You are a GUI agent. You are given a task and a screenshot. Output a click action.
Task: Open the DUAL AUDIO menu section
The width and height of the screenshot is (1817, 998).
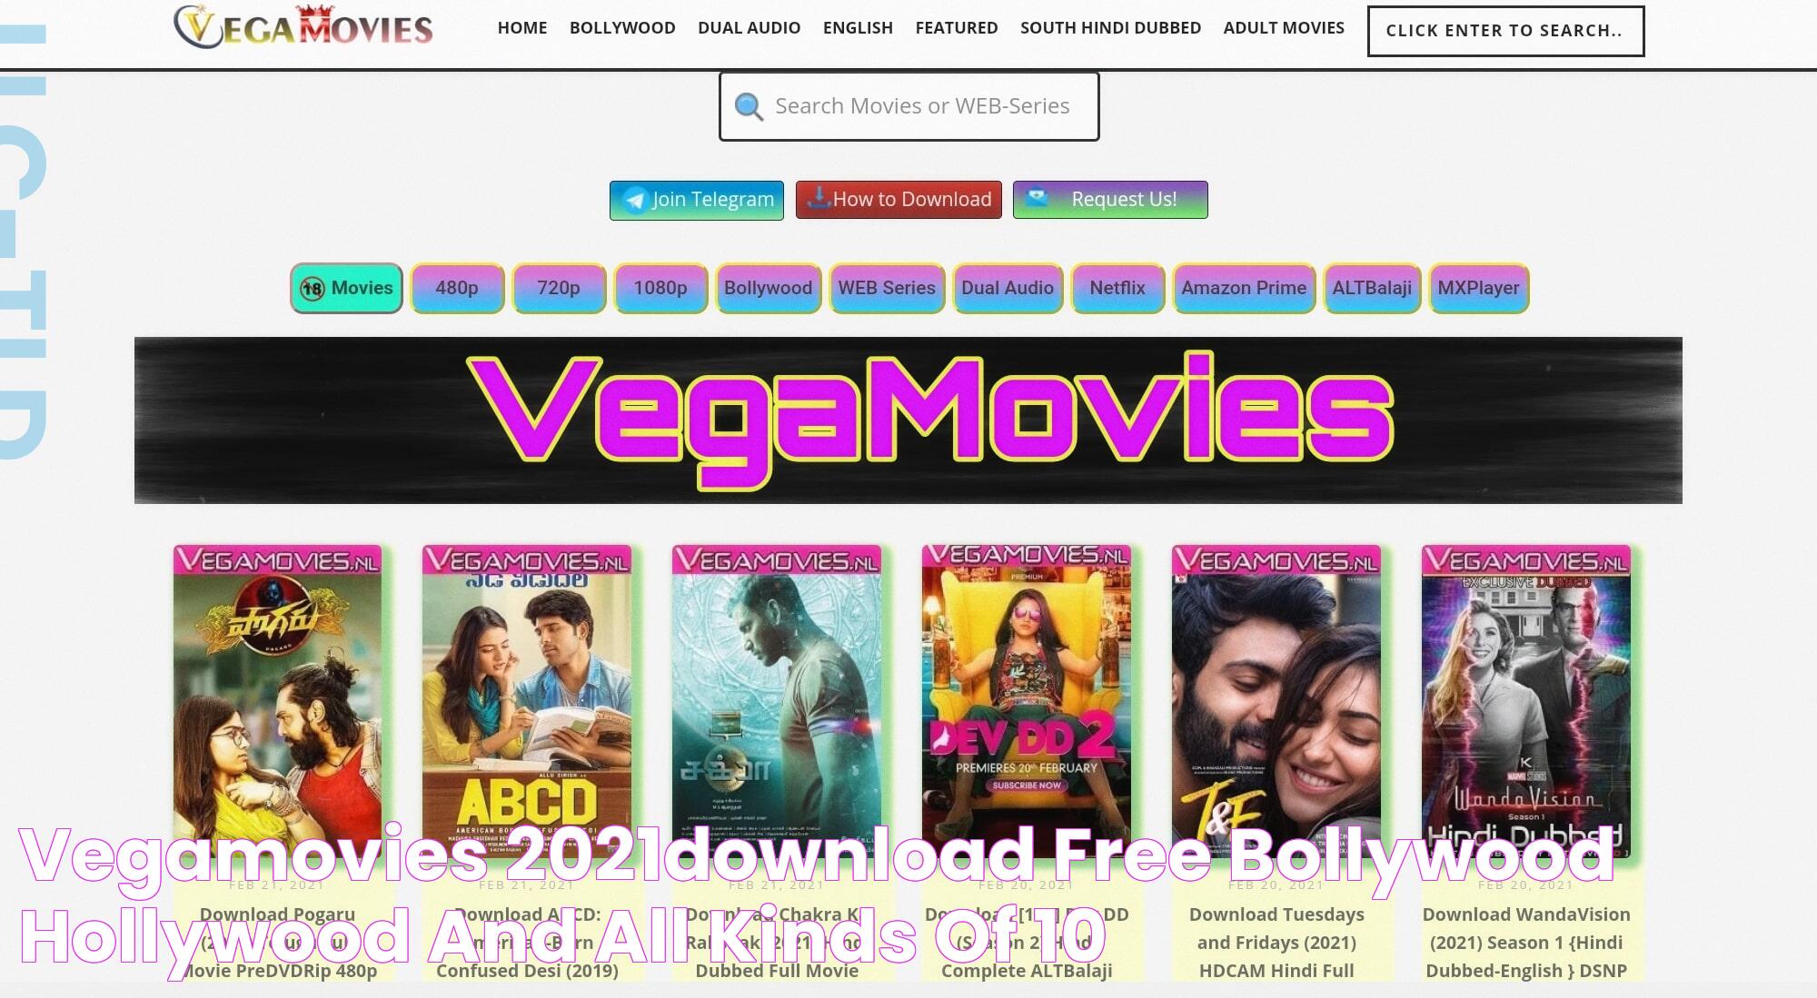[x=749, y=27]
